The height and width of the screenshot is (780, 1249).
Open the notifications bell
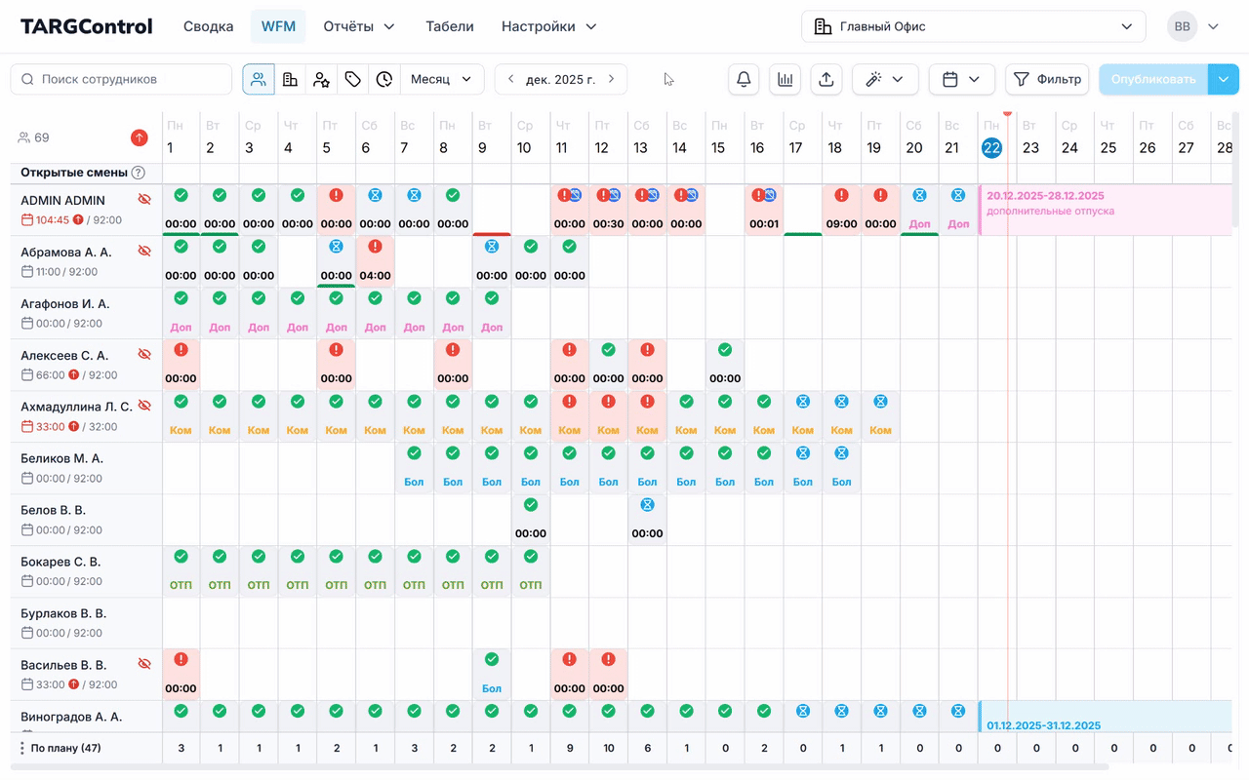tap(744, 80)
